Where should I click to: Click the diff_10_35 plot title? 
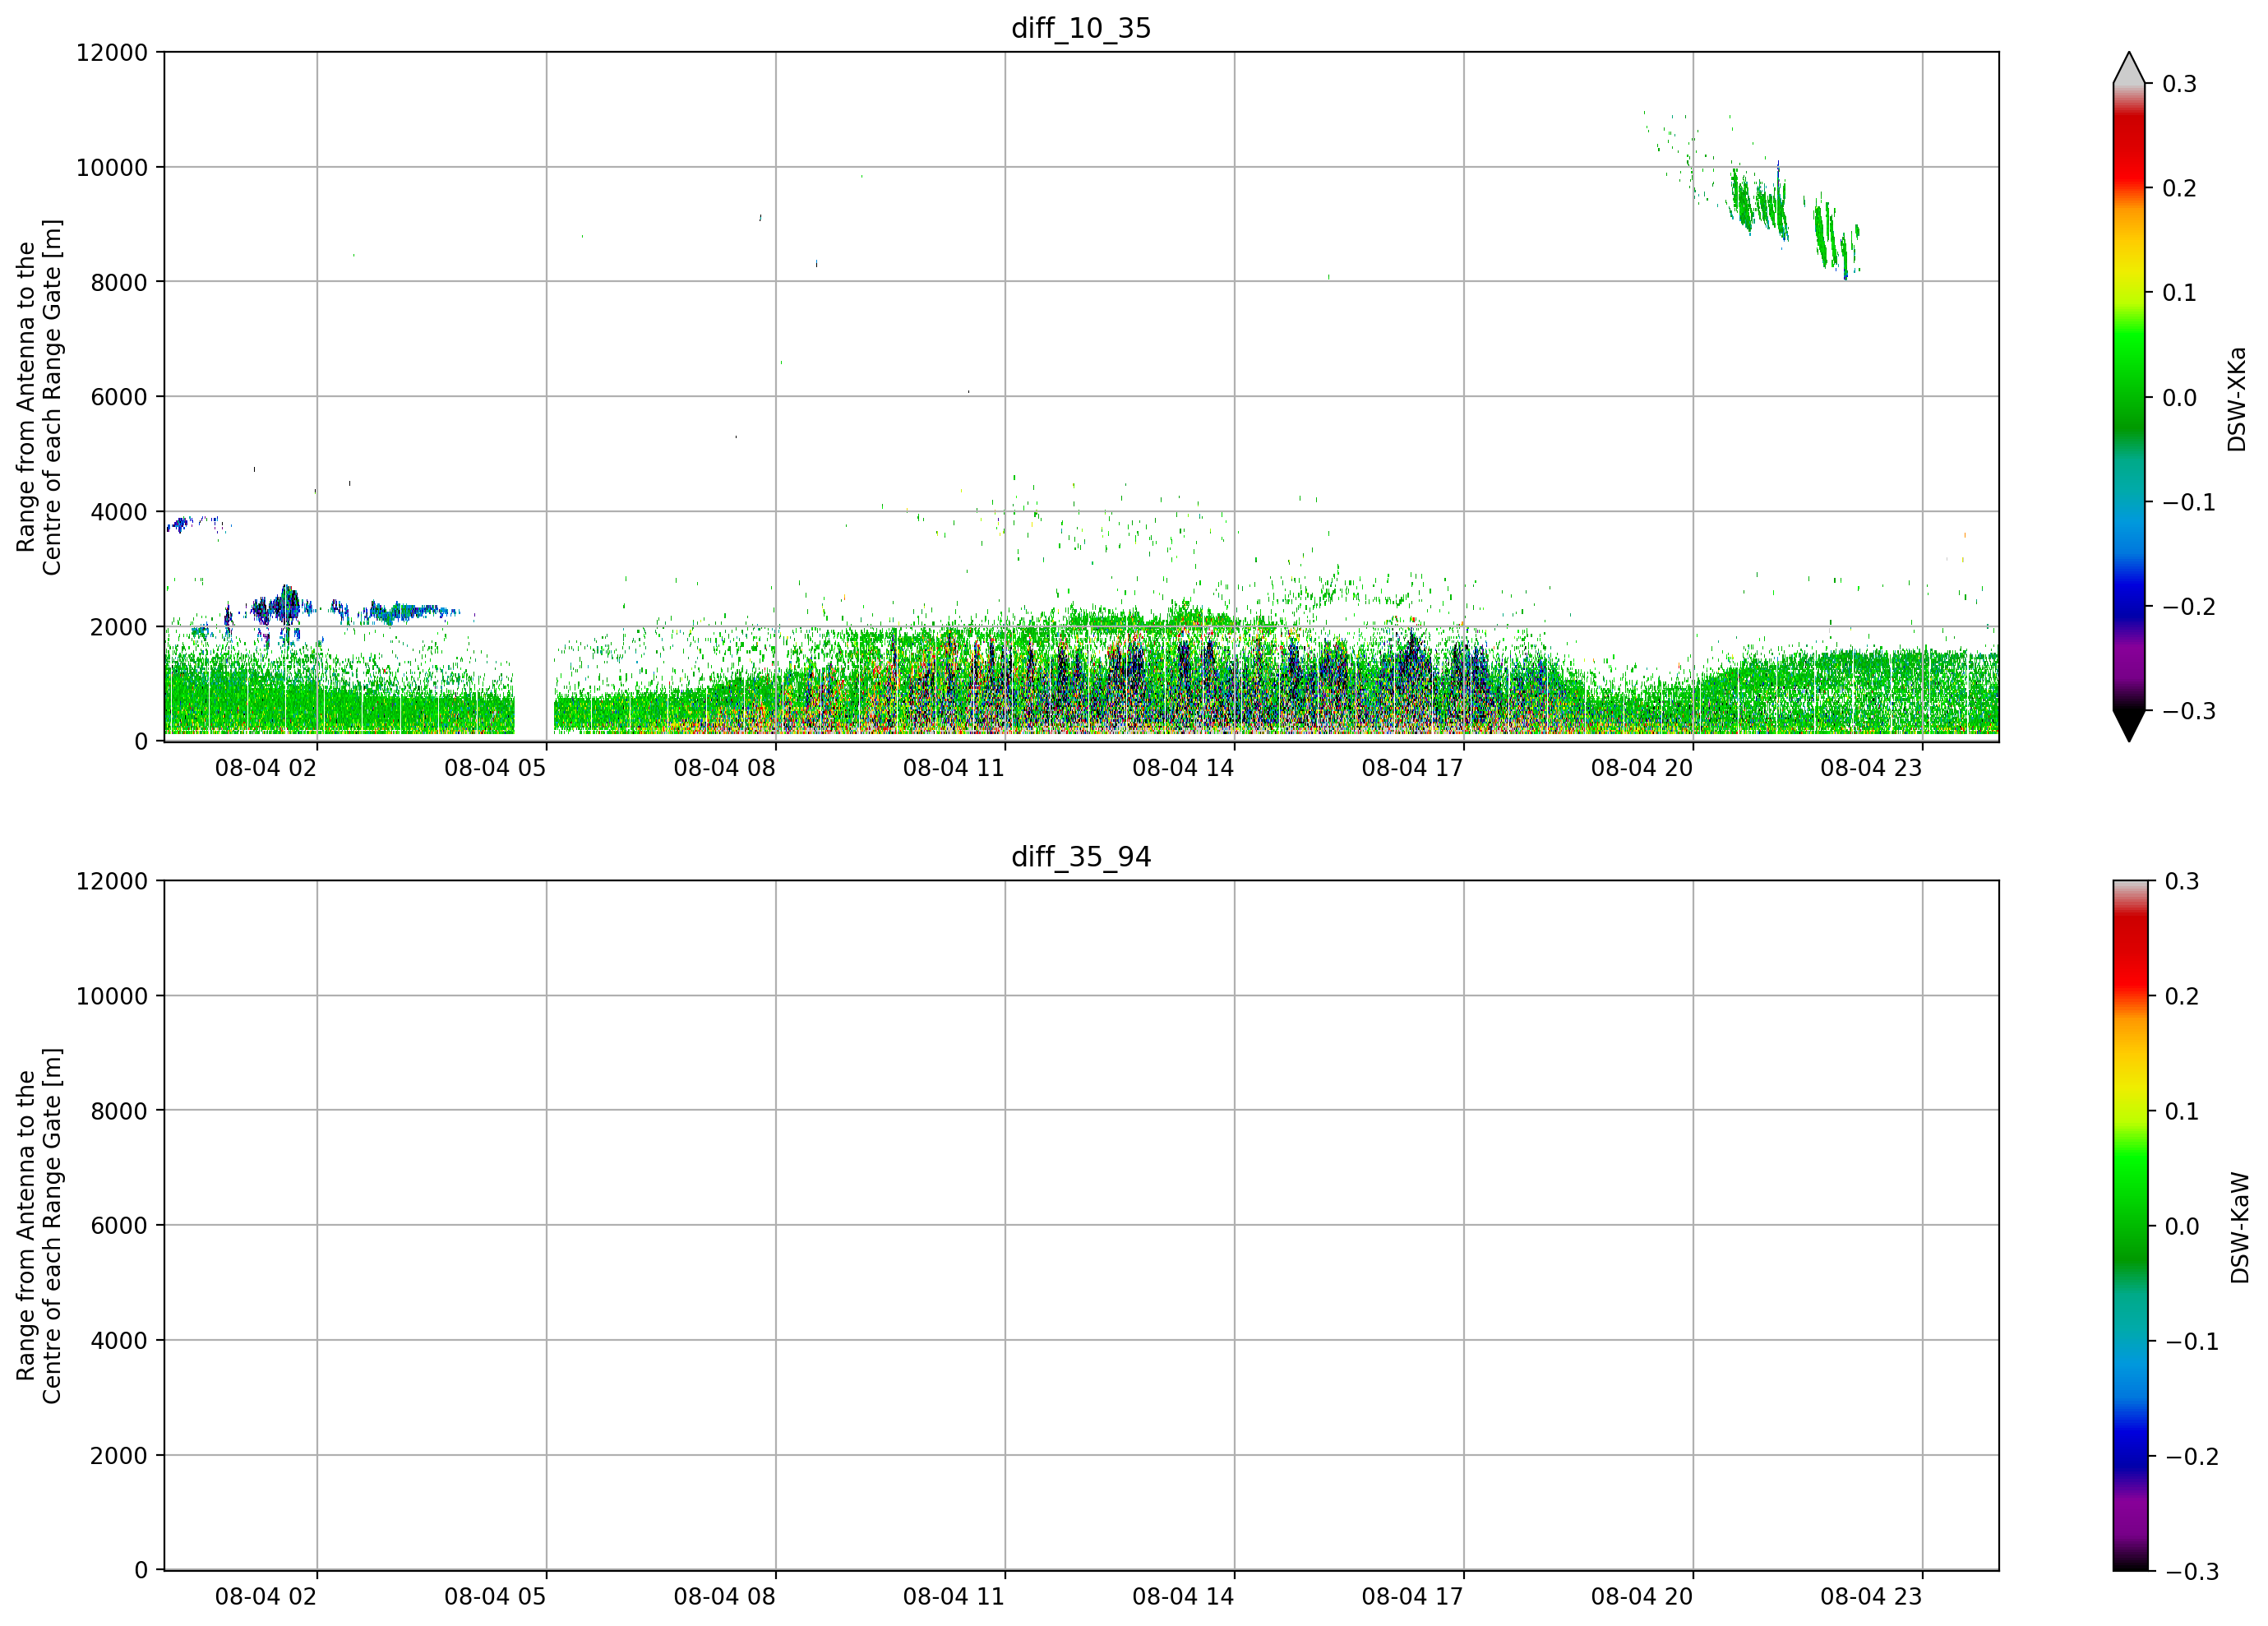pyautogui.click(x=1081, y=28)
